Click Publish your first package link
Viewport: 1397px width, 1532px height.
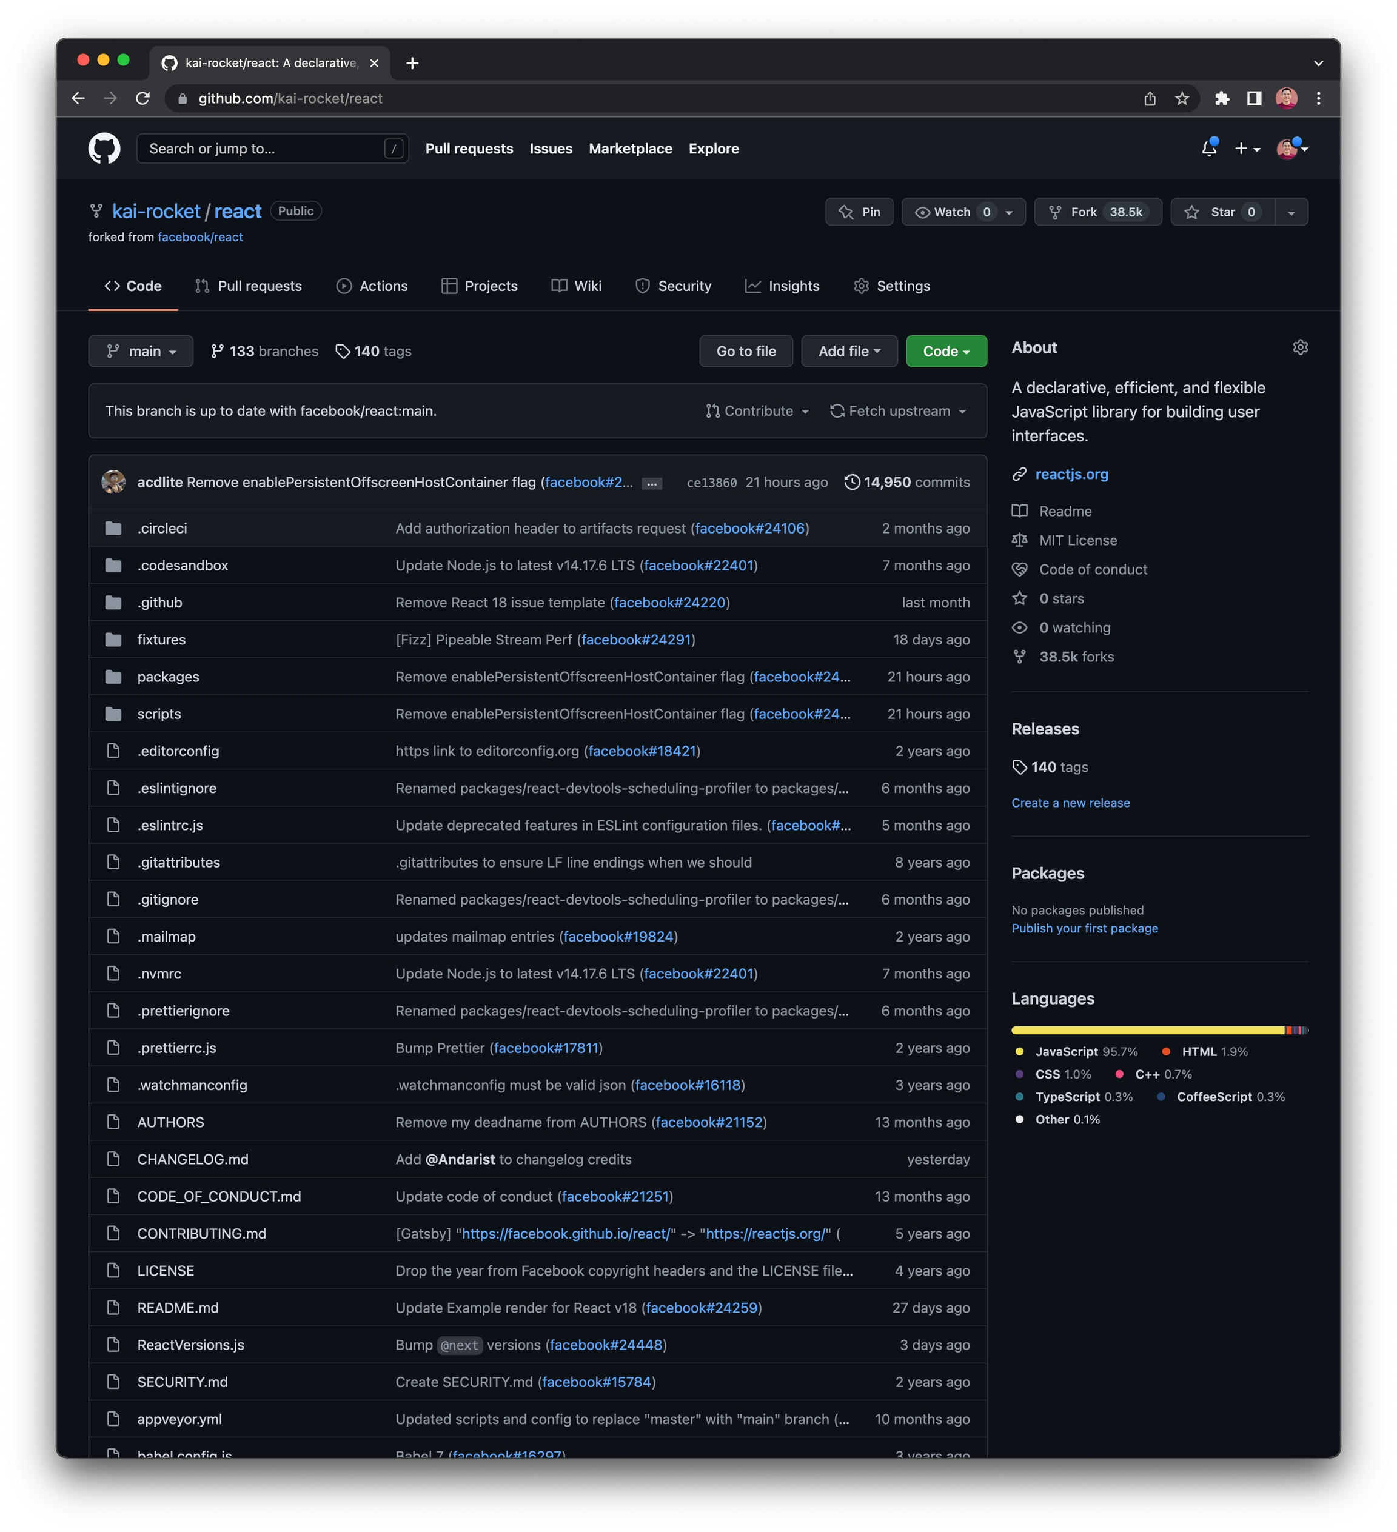click(x=1085, y=929)
